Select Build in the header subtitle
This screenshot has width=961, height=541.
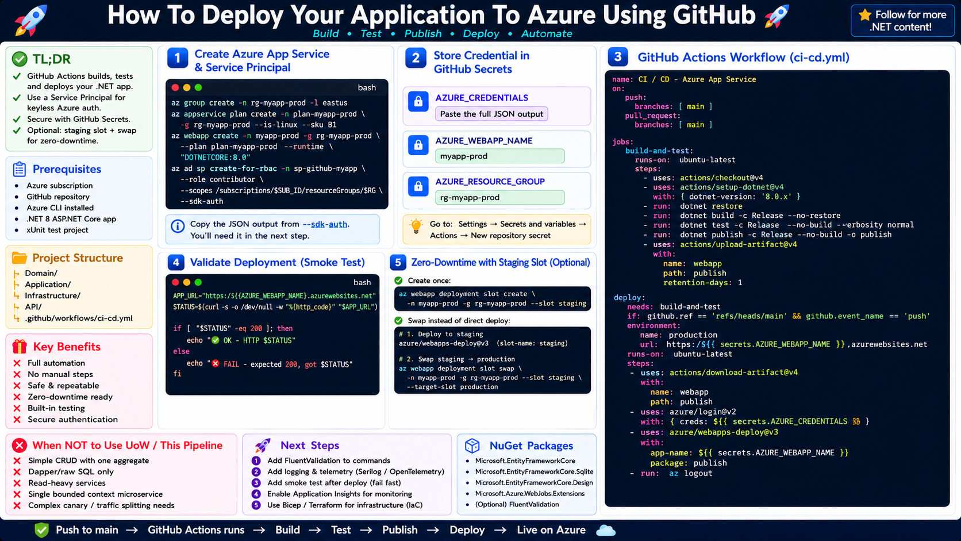(x=326, y=33)
